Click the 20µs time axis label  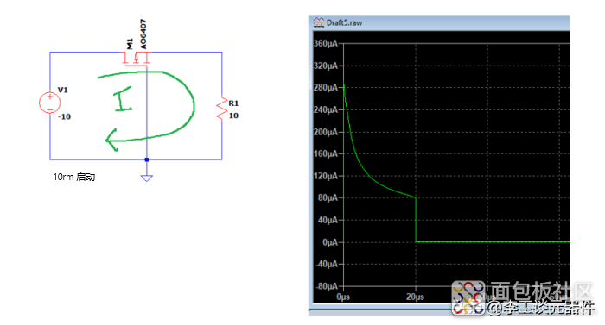[x=415, y=297]
